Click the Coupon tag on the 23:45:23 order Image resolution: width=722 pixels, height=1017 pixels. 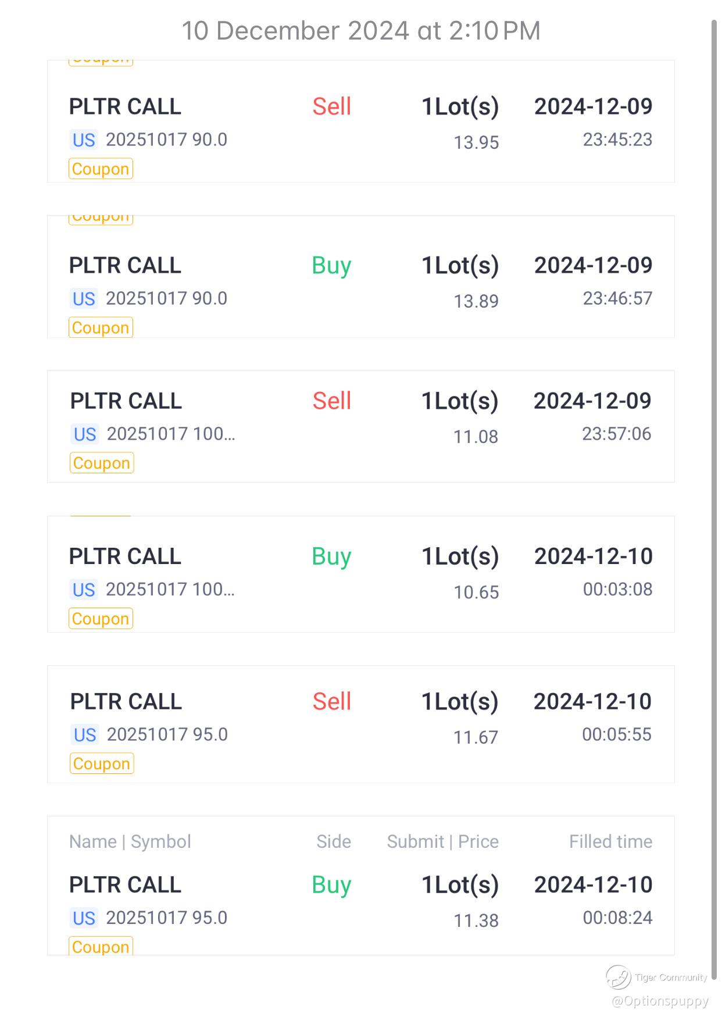[x=101, y=169]
